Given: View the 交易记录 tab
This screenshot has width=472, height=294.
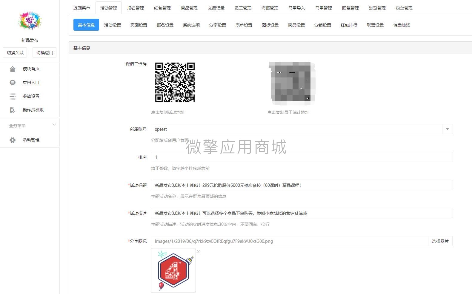Looking at the screenshot, I should point(216,8).
